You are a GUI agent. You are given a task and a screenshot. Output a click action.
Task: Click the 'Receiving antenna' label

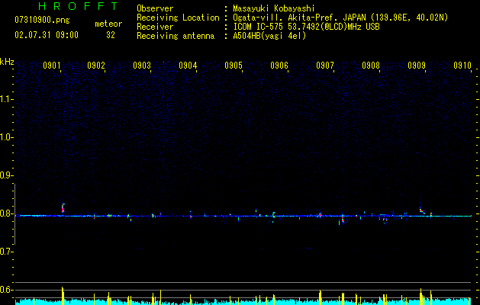point(176,36)
